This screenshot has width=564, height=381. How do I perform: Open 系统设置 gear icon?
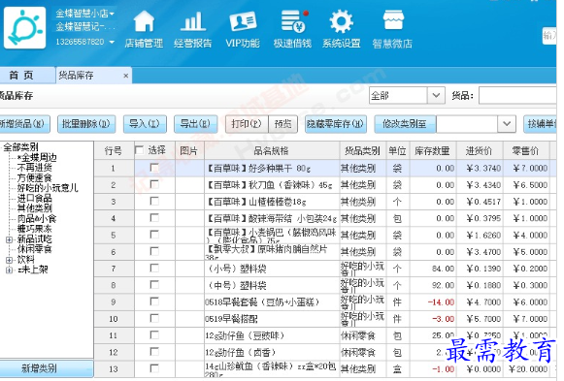(x=341, y=21)
